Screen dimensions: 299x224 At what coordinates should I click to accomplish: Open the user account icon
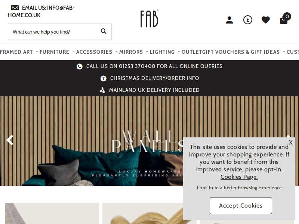(x=229, y=20)
